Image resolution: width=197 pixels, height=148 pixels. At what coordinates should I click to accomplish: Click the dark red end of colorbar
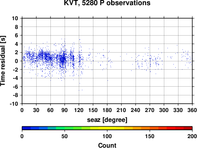[x=188, y=128]
